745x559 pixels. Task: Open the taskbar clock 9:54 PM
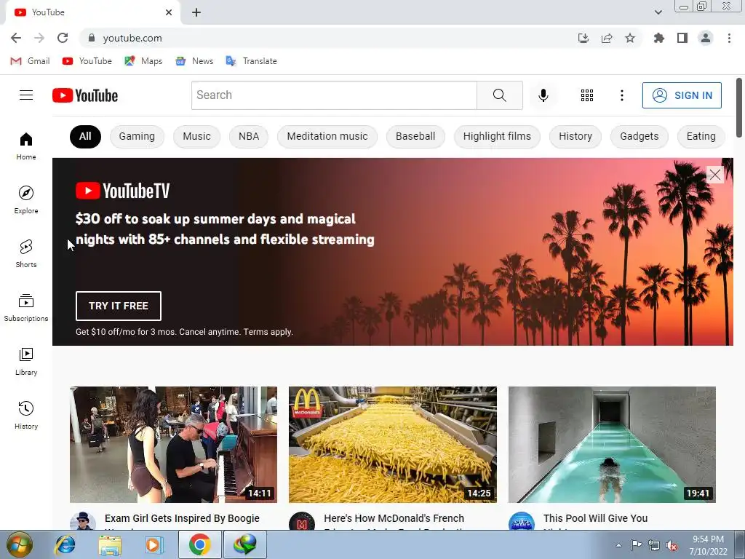pyautogui.click(x=708, y=545)
